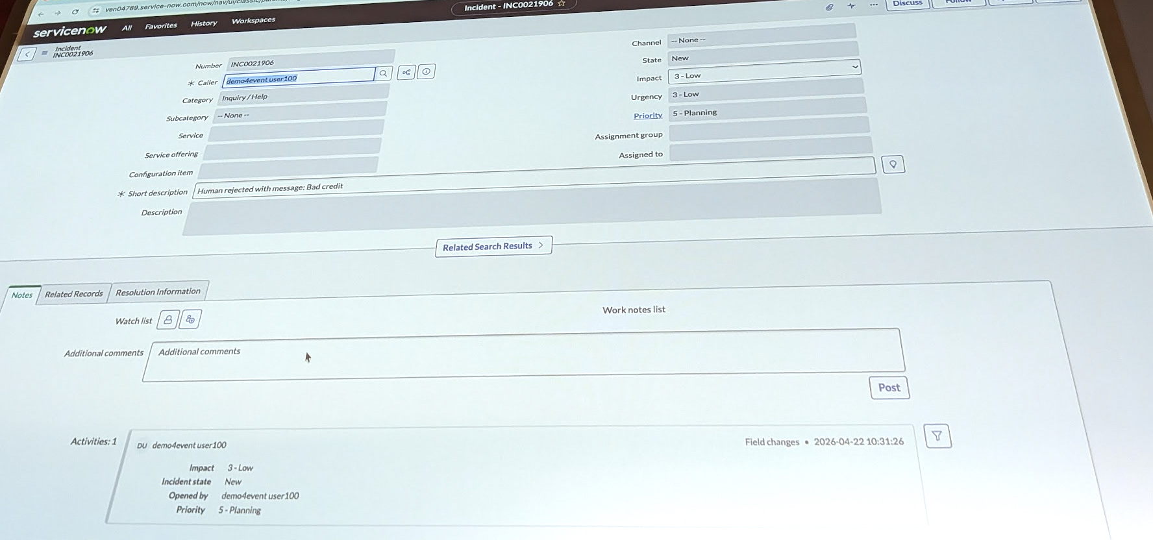Screen dimensions: 1153x540
Task: Add me to the watch list icon
Action: coord(190,319)
